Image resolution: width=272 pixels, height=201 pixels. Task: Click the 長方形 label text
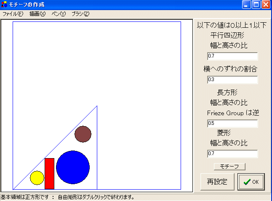pos(227,93)
